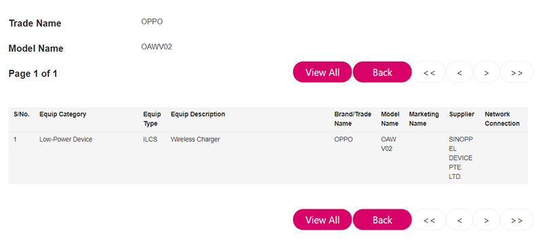Viewport: 544px width, 250px height.
Task: Go to first page using top << button
Action: tap(429, 72)
